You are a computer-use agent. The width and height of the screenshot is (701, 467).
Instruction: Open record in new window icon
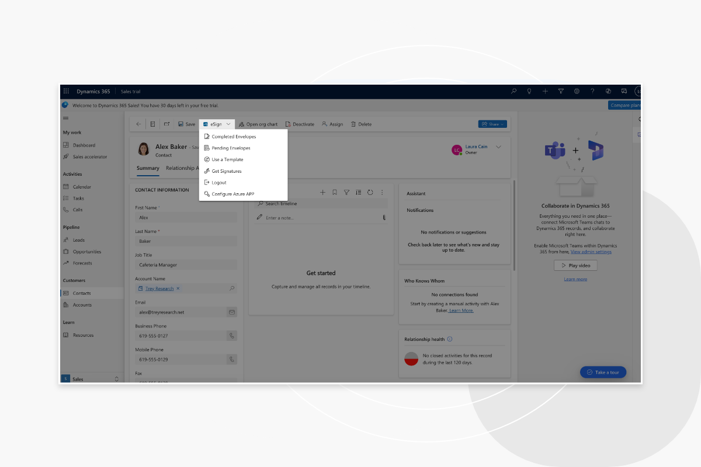pyautogui.click(x=166, y=124)
